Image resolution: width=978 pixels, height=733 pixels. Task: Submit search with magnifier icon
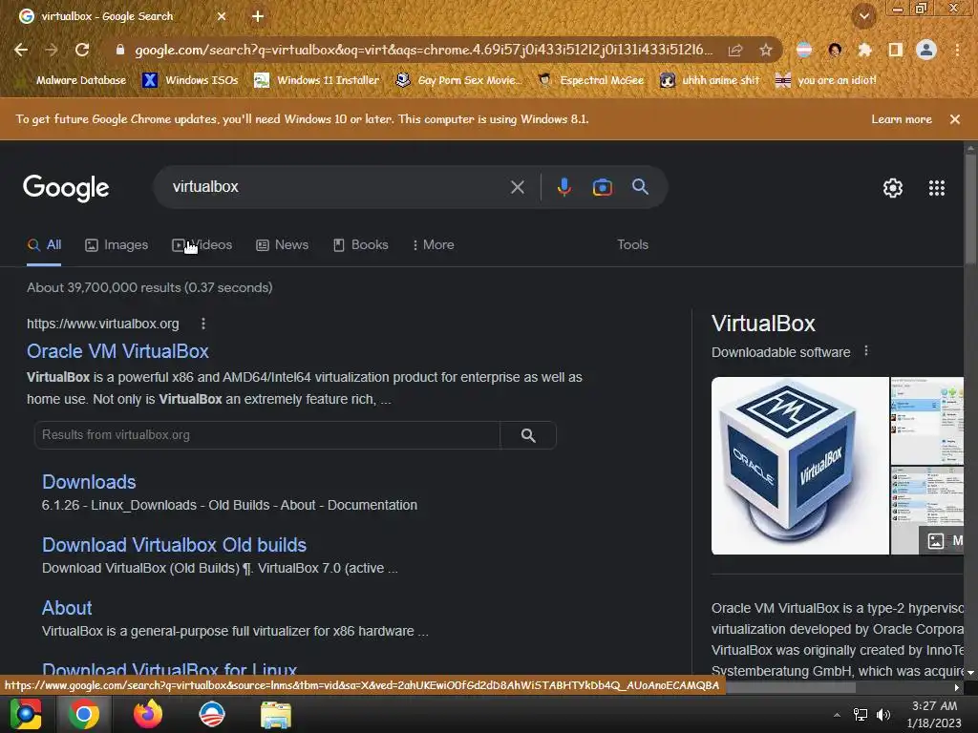tap(640, 186)
